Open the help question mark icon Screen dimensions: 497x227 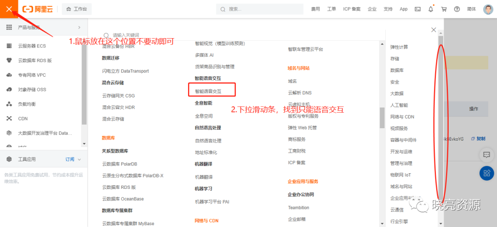(457, 9)
